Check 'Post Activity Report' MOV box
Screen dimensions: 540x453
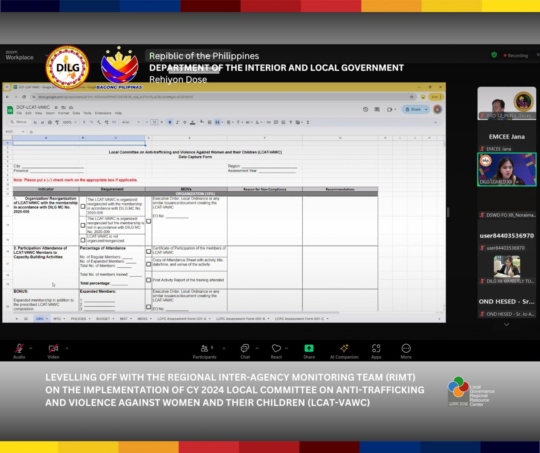coord(149,280)
